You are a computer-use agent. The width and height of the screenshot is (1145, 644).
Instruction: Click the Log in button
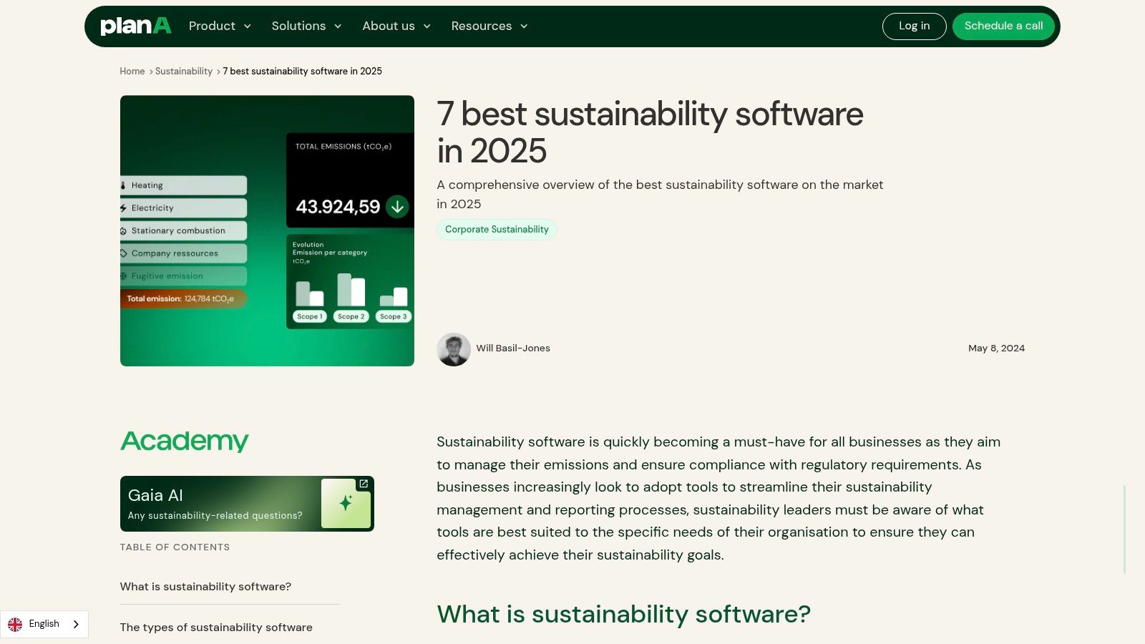click(x=915, y=26)
